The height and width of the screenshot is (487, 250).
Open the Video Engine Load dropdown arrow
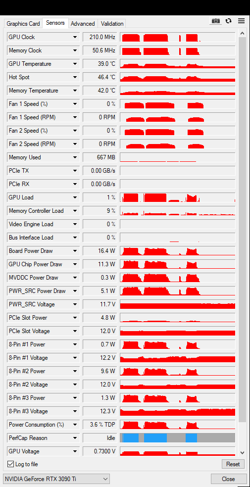pyautogui.click(x=75, y=224)
